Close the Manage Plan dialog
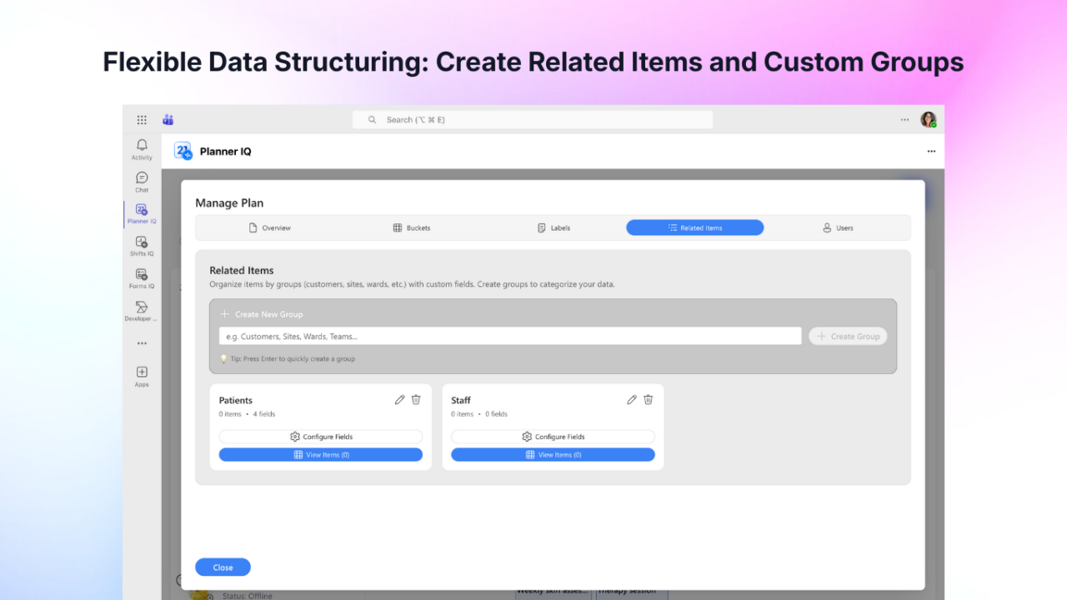This screenshot has height=600, width=1067. pyautogui.click(x=223, y=567)
